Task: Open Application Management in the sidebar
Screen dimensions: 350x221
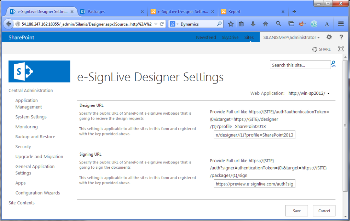Action: pos(28,104)
